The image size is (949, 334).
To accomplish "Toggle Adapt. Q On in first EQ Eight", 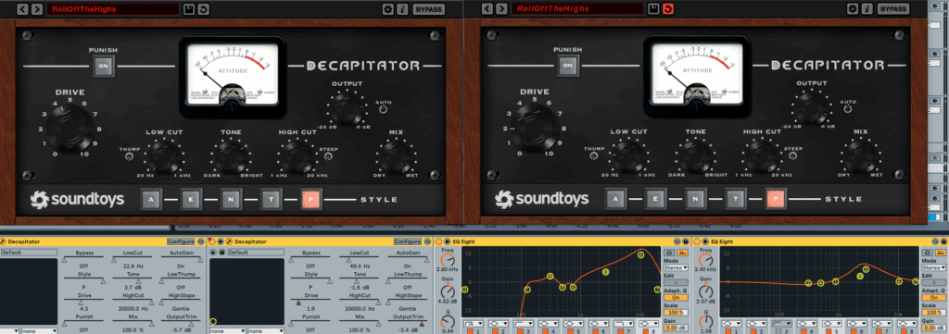I will coord(676,297).
